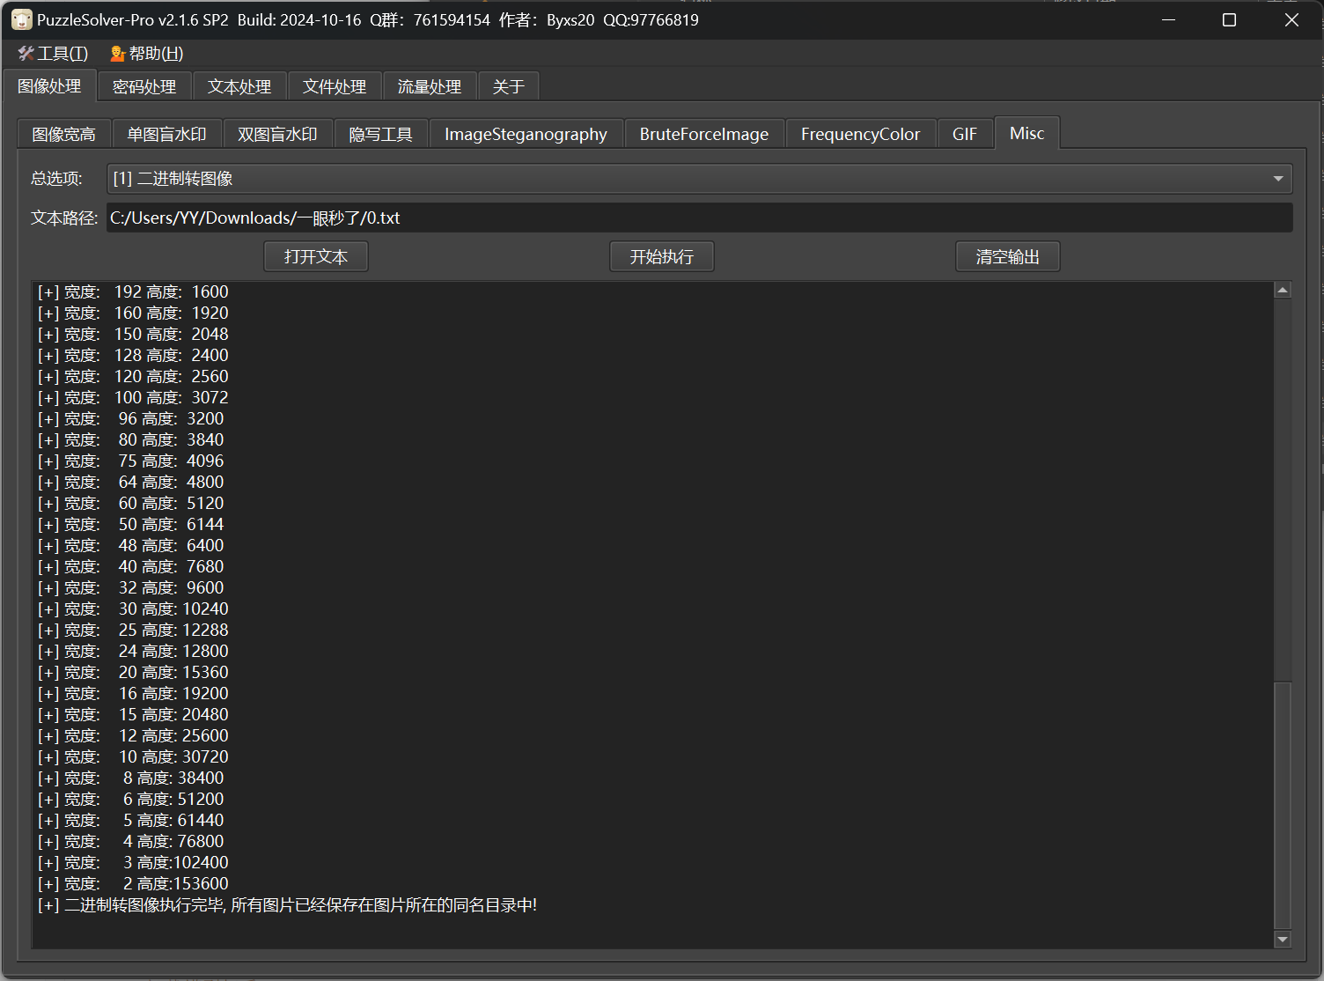Click output line 宽度 24 高度 12800
1324x981 pixels.
pos(133,651)
